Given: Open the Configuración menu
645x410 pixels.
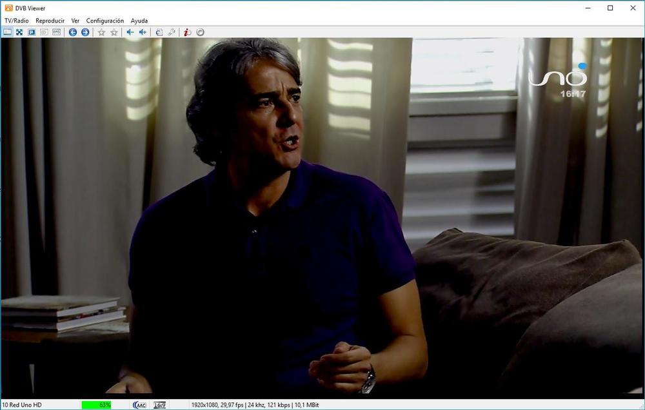Looking at the screenshot, I should coord(104,21).
